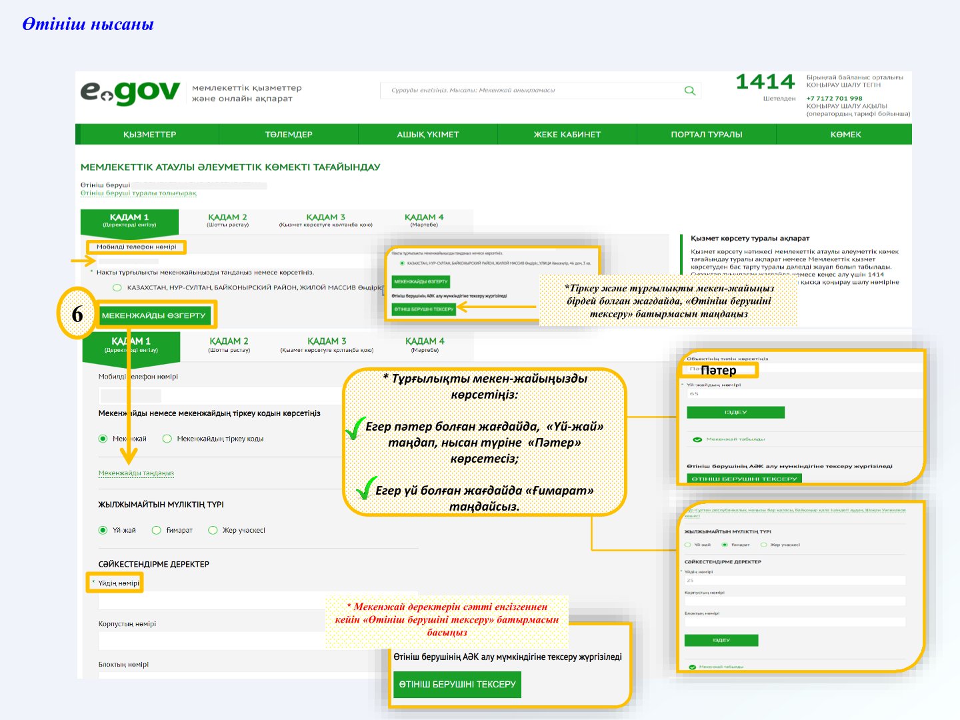The height and width of the screenshot is (720, 960).
Task: Open the ТӨЛЕМДЕР menu
Action: [x=289, y=135]
